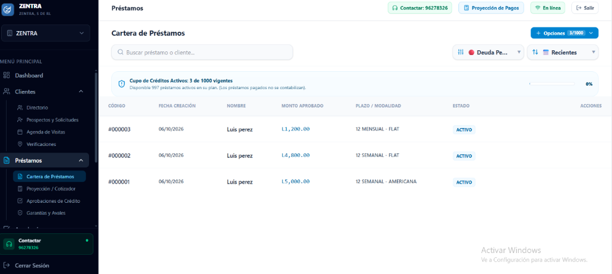Focus the Buscar préstamo o cliente field
The image size is (612, 274).
point(202,53)
